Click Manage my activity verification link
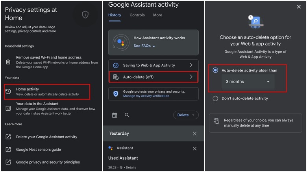 tap(146, 96)
